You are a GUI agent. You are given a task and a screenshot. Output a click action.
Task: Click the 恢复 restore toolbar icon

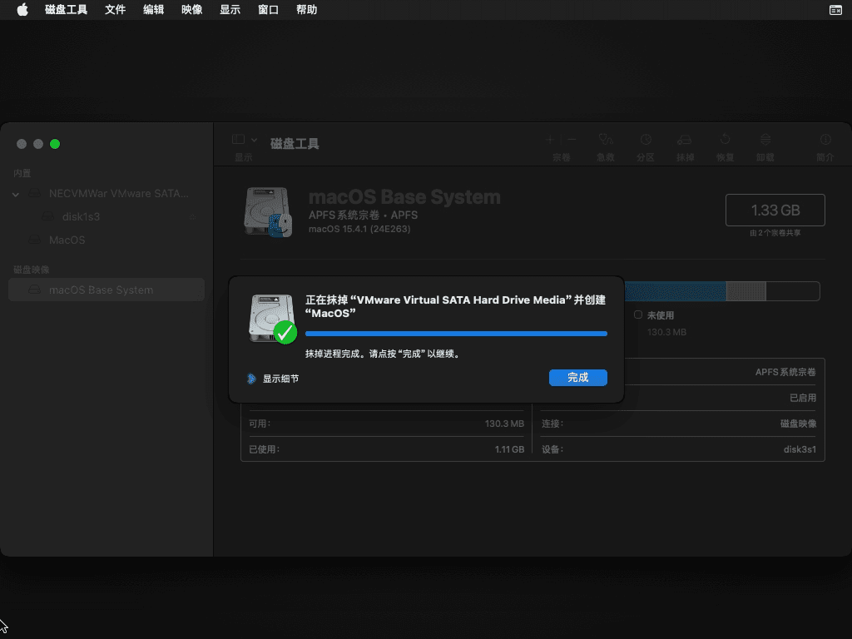coord(725,140)
